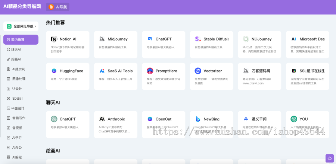Click the 聊天AI section heading
336x164 pixels.
click(53, 103)
